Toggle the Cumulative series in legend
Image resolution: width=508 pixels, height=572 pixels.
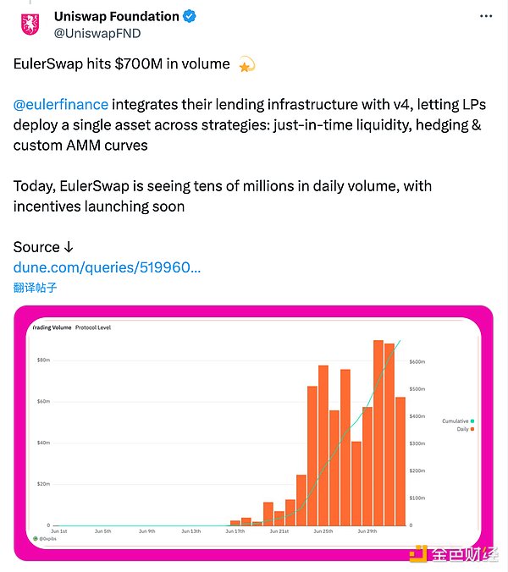[457, 421]
